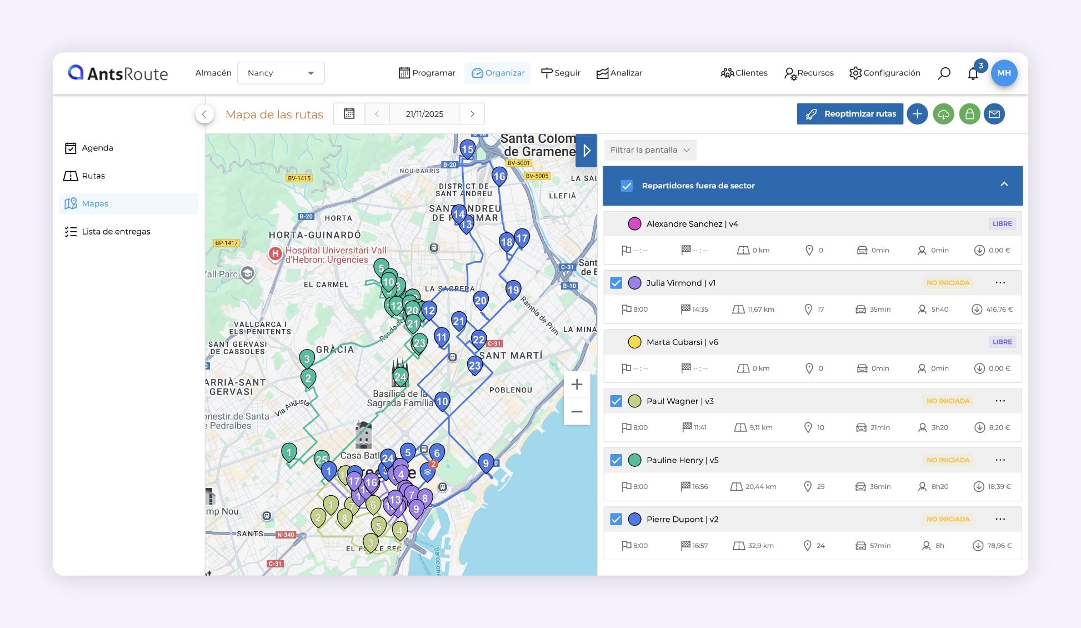Click the search magnifier icon

944,73
